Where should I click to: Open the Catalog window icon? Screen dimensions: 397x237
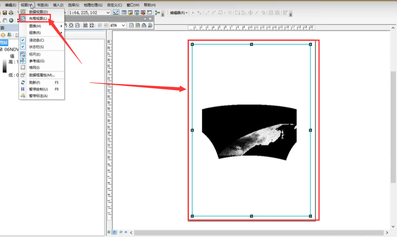point(130,12)
